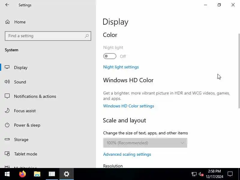Screen dimensions: 240x180
Task: Click the Resolution label
Action: [x=113, y=166]
